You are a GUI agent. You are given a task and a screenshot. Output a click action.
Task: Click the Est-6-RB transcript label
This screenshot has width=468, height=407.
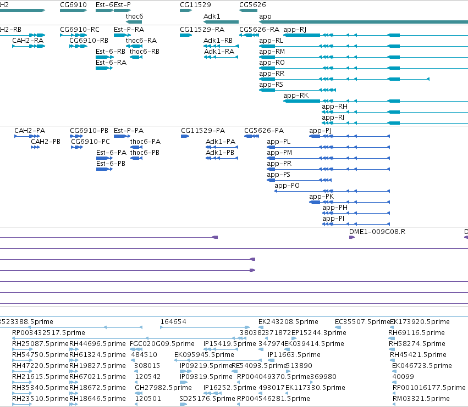(x=111, y=52)
